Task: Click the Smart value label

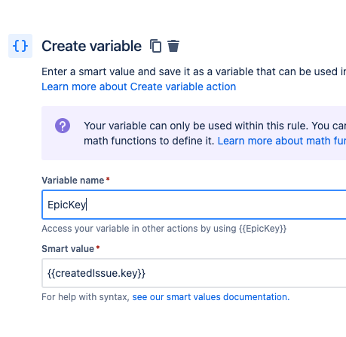Action: 68,249
